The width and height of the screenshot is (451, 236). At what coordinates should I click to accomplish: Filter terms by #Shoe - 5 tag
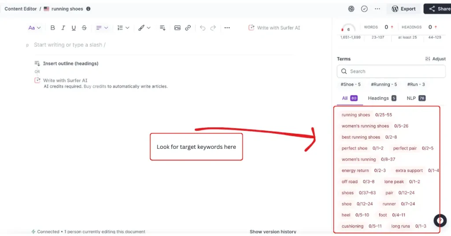[350, 84]
